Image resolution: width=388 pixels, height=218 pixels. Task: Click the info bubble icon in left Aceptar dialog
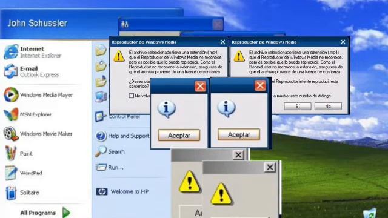[166, 109]
